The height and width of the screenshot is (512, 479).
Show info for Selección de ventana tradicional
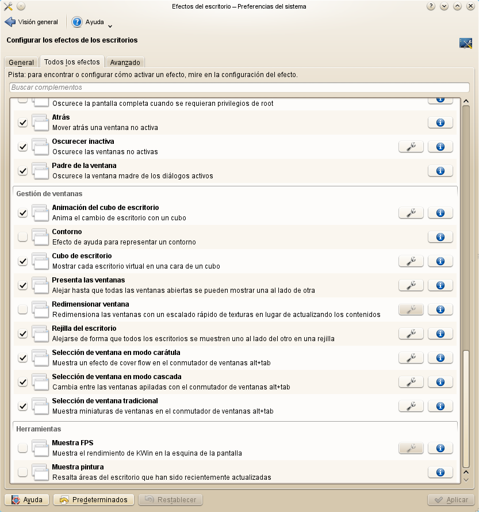coord(440,406)
